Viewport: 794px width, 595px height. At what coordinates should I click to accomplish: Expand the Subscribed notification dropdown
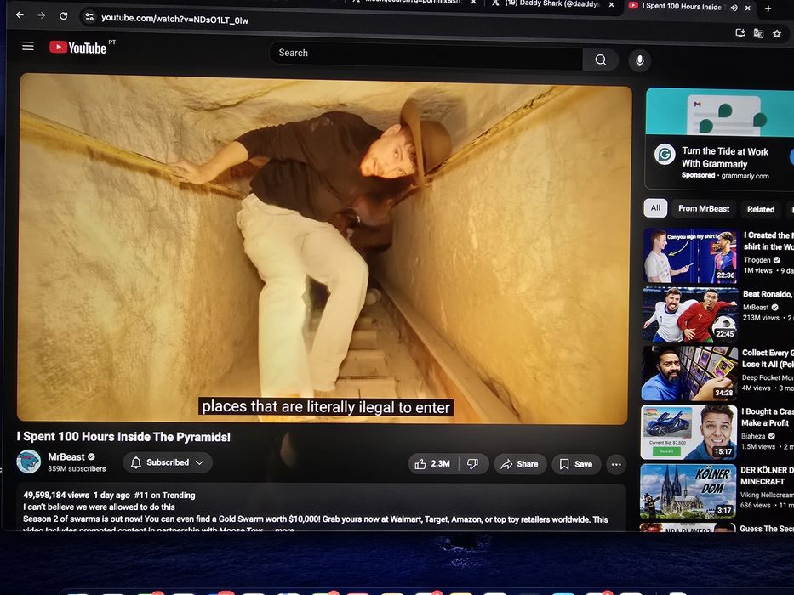[168, 462]
